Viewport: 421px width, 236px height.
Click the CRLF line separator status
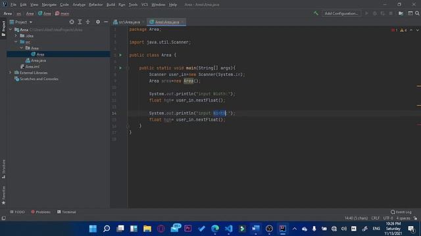tap(376, 218)
